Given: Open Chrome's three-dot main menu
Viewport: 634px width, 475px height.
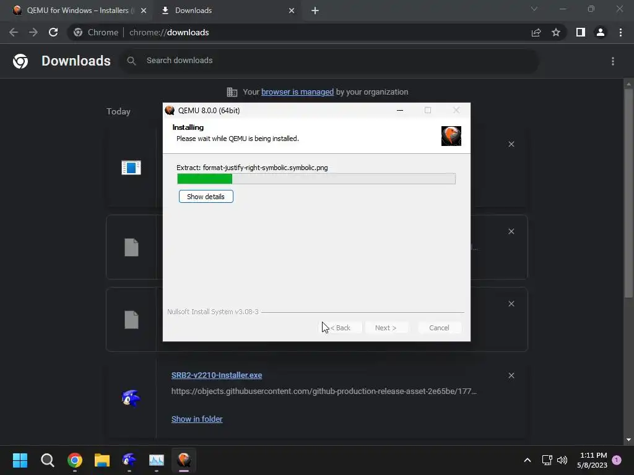Looking at the screenshot, I should 620,32.
